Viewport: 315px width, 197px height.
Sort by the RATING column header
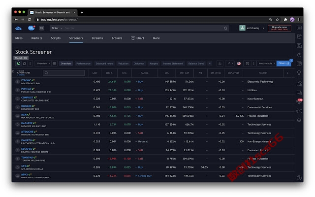point(144,73)
